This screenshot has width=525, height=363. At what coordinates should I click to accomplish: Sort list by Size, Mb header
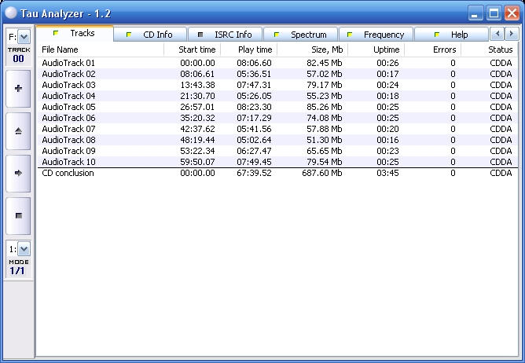point(312,49)
